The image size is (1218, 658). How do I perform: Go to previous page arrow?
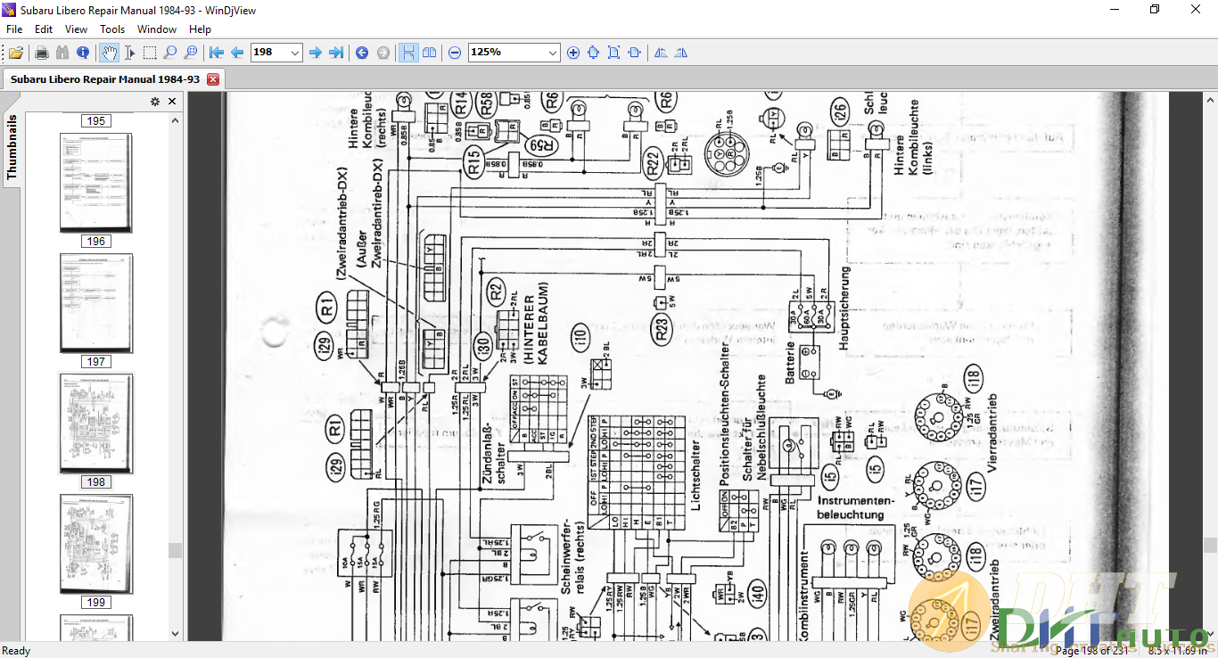point(237,53)
